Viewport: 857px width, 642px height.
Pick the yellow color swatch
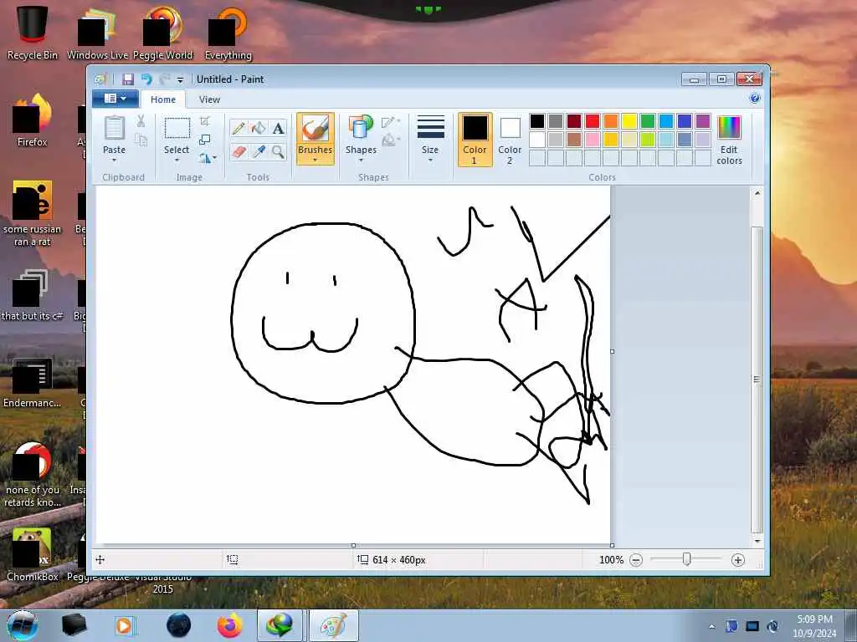(629, 121)
